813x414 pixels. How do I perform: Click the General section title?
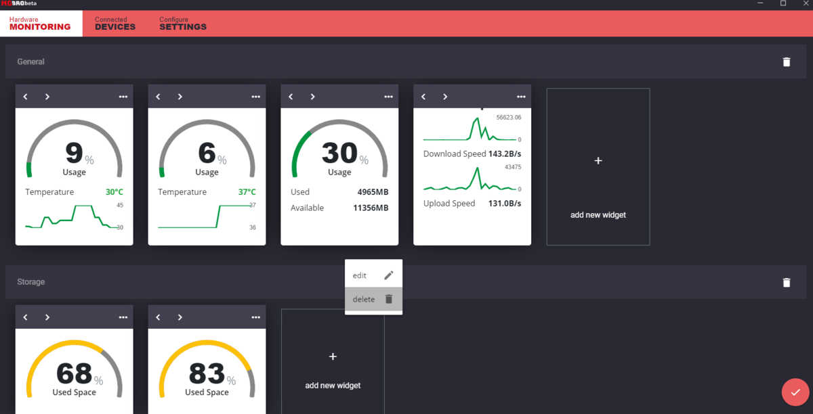31,62
